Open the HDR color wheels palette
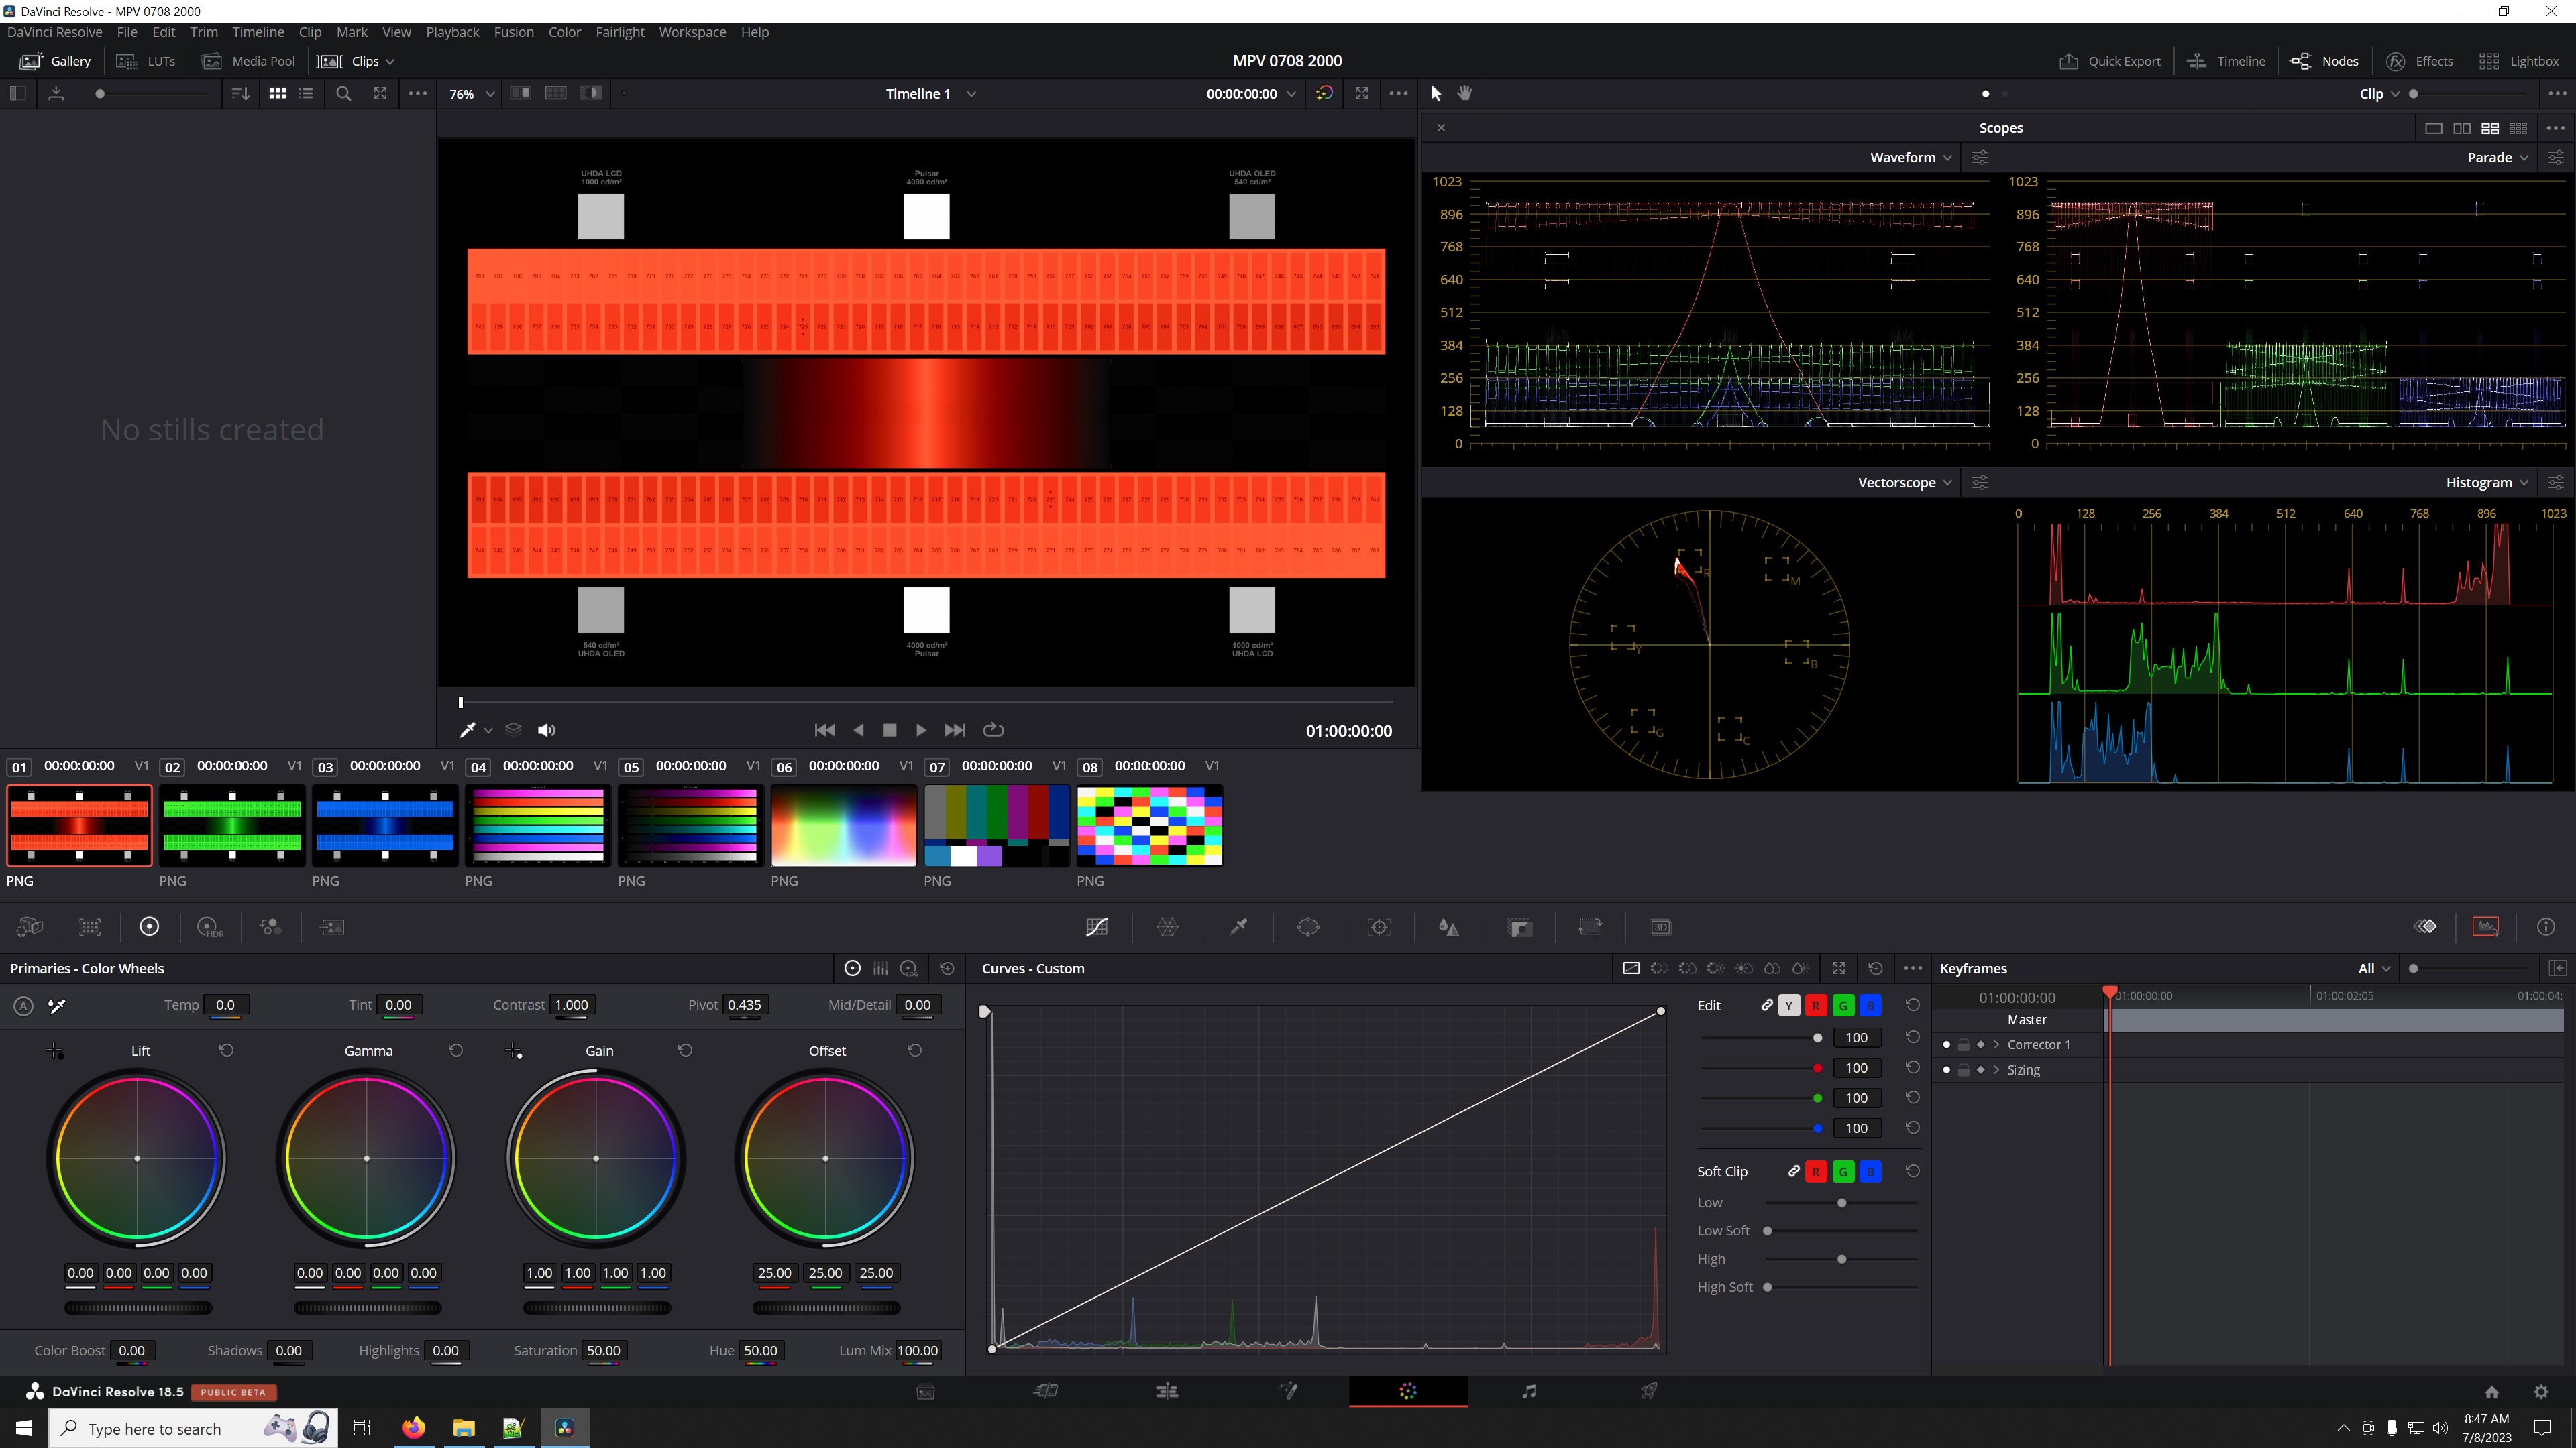 pos(210,926)
